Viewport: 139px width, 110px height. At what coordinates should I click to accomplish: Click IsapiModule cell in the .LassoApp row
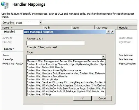[126, 59]
